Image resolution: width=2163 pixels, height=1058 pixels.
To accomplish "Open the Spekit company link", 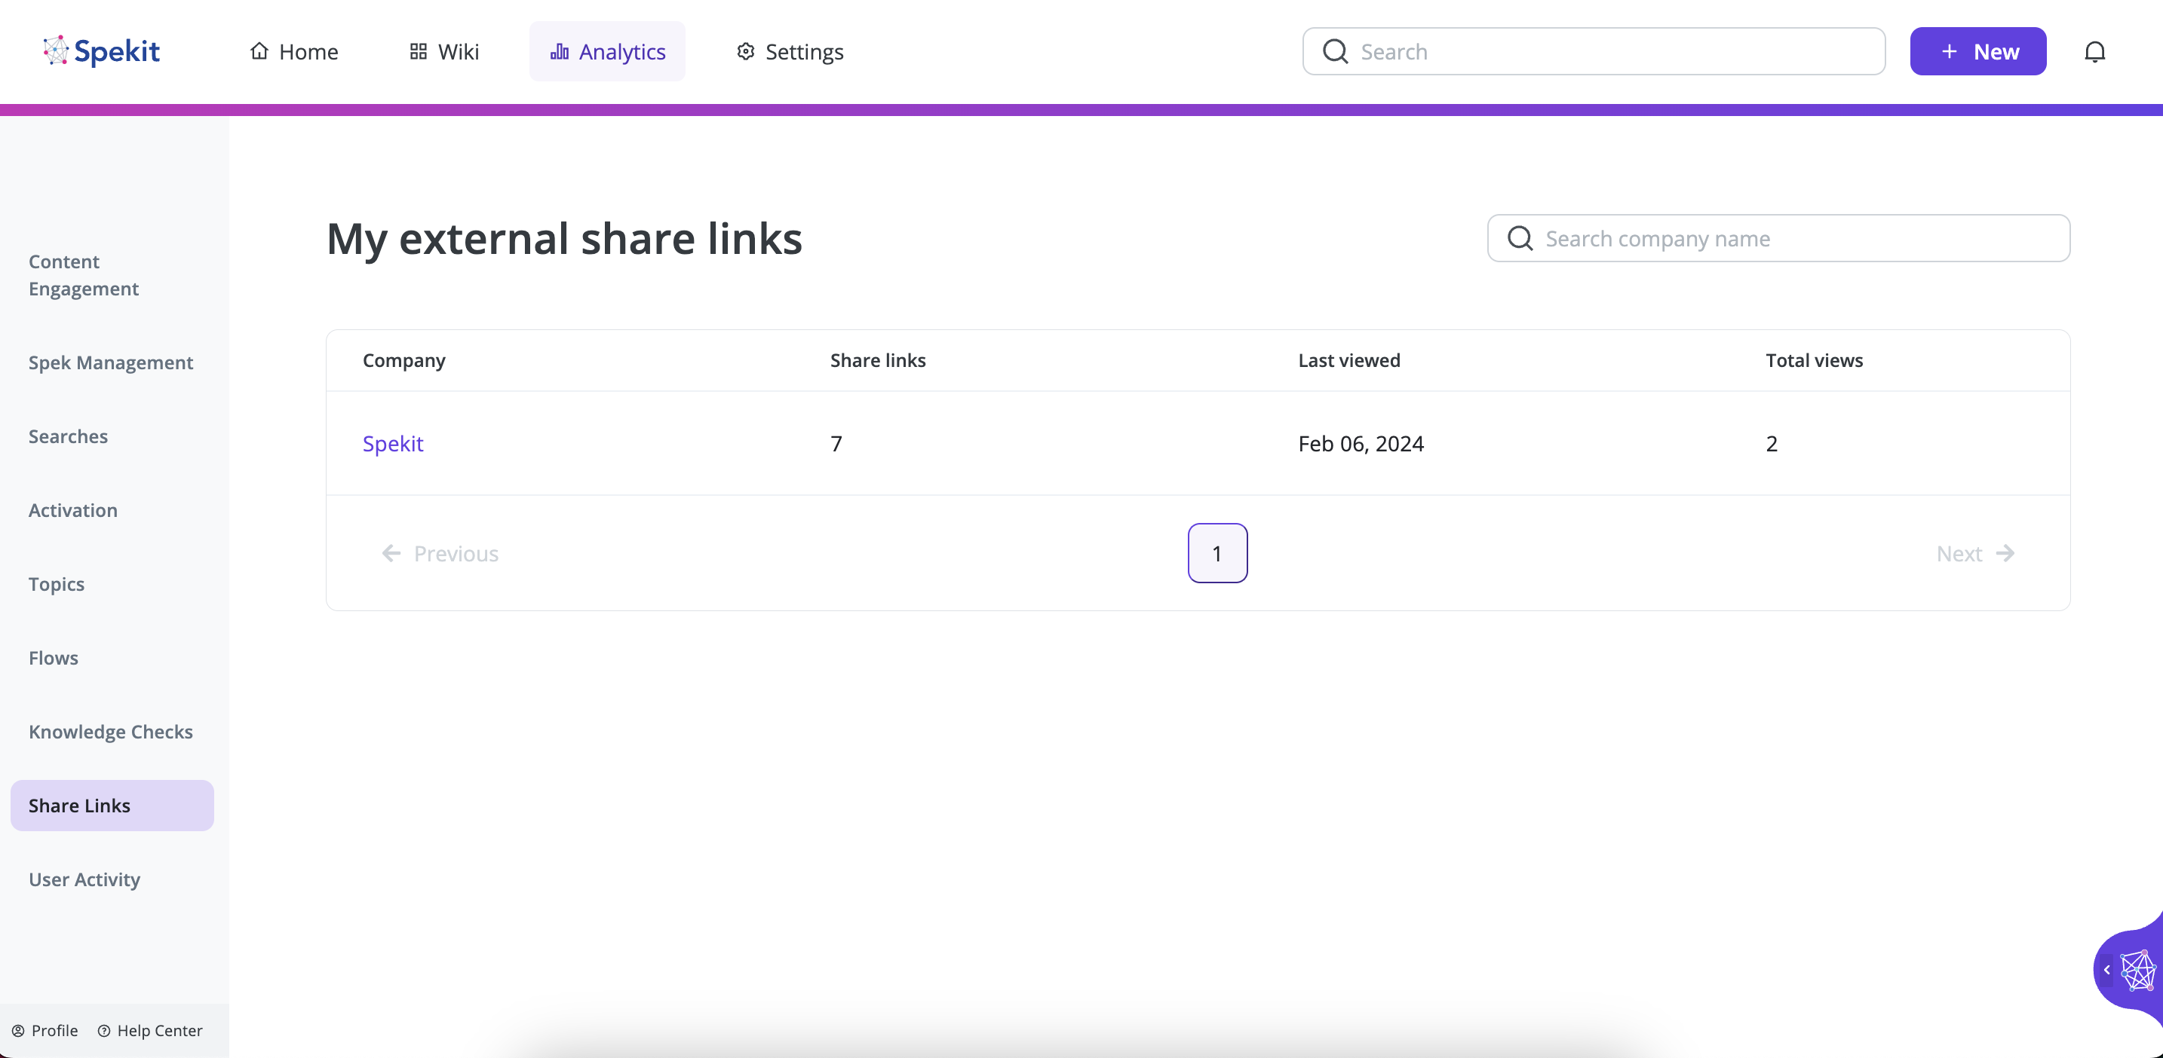I will 393,443.
